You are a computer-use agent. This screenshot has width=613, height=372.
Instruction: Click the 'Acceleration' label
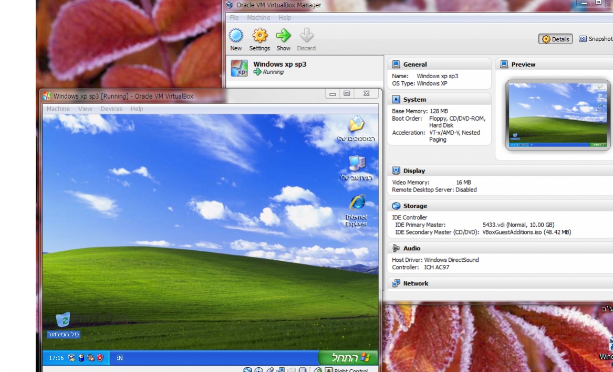409,133
